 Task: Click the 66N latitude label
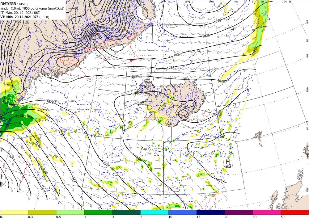(x=307, y=56)
